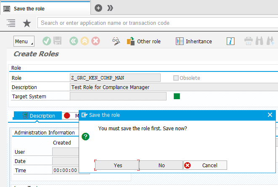Click the Administration Information heading
The image size is (278, 187).
(45, 132)
